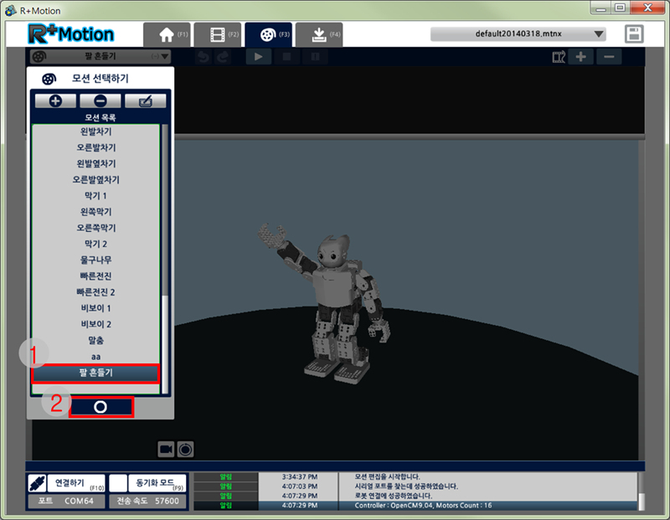Click the plus button in the top-right toolbar
Image resolution: width=670 pixels, height=520 pixels.
click(580, 57)
